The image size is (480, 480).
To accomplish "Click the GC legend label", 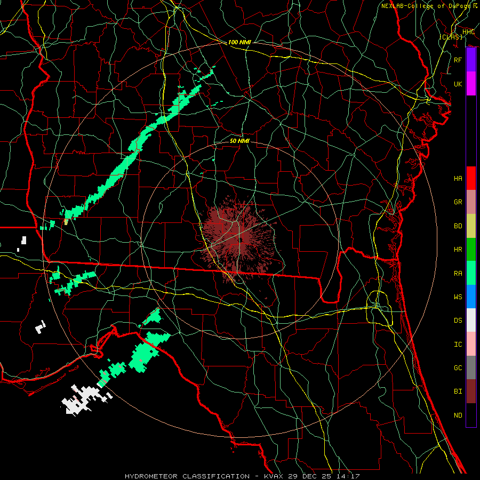I will [458, 368].
